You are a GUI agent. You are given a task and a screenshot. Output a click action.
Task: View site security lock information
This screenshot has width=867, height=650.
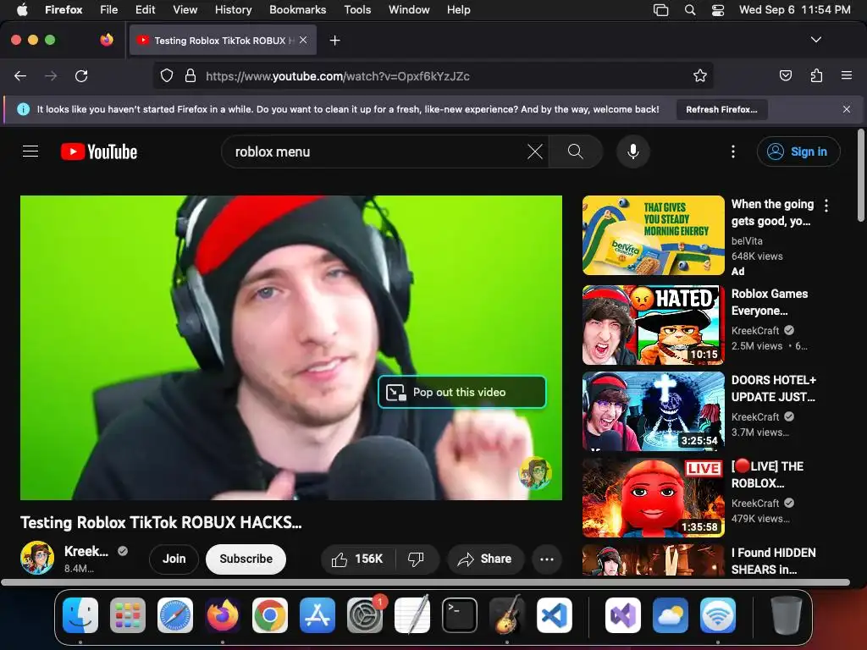click(191, 75)
